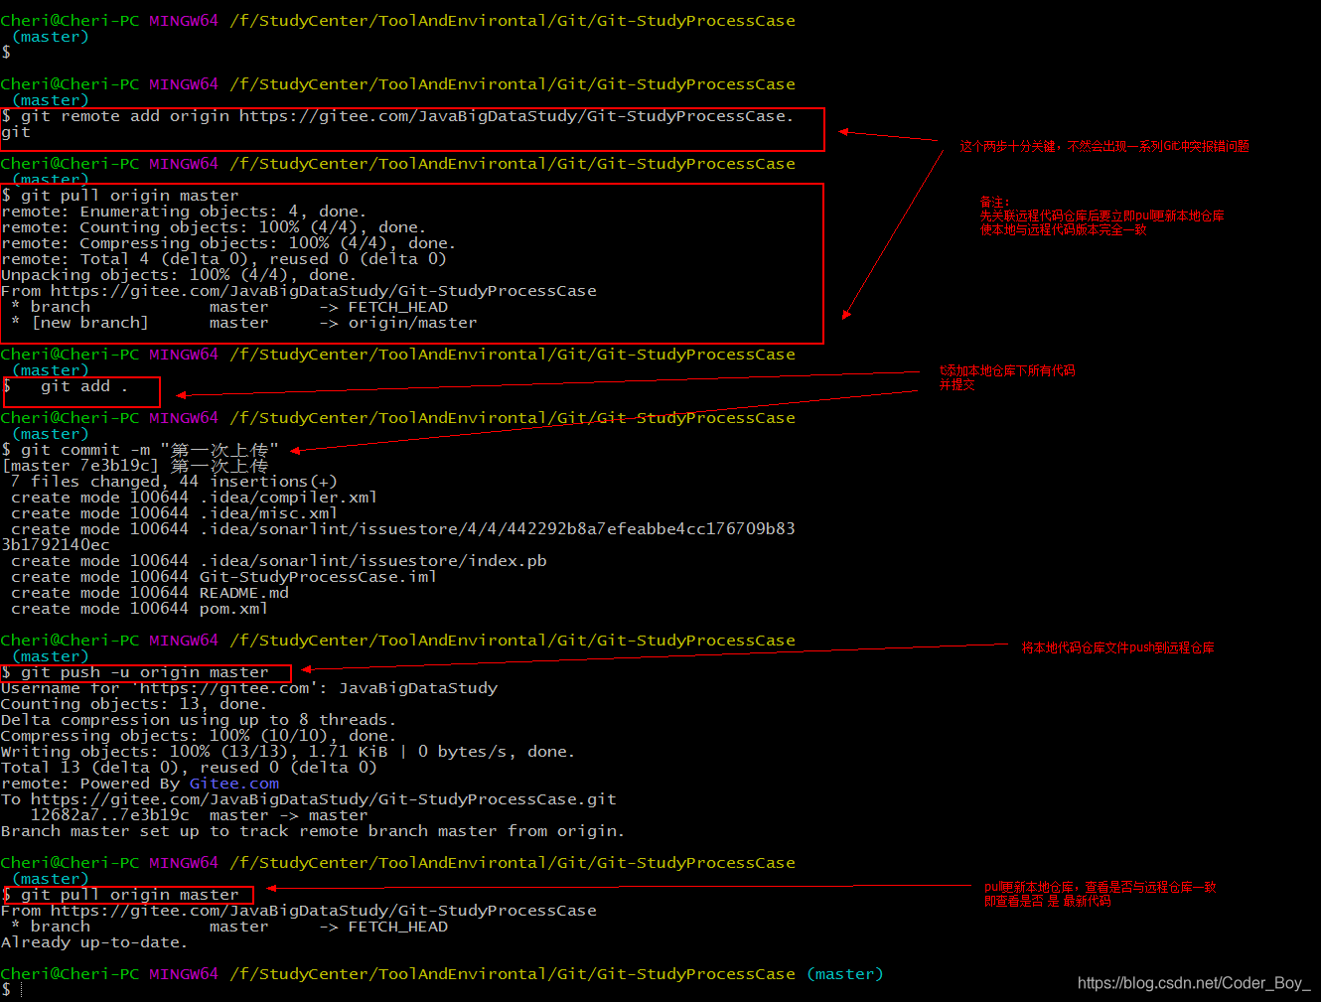This screenshot has width=1321, height=1002.
Task: Select 'Counting objects: 13, done.' line
Action: [134, 704]
